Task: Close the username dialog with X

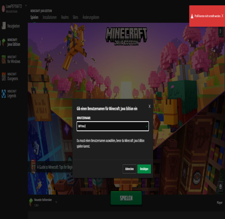Action: pos(150,107)
